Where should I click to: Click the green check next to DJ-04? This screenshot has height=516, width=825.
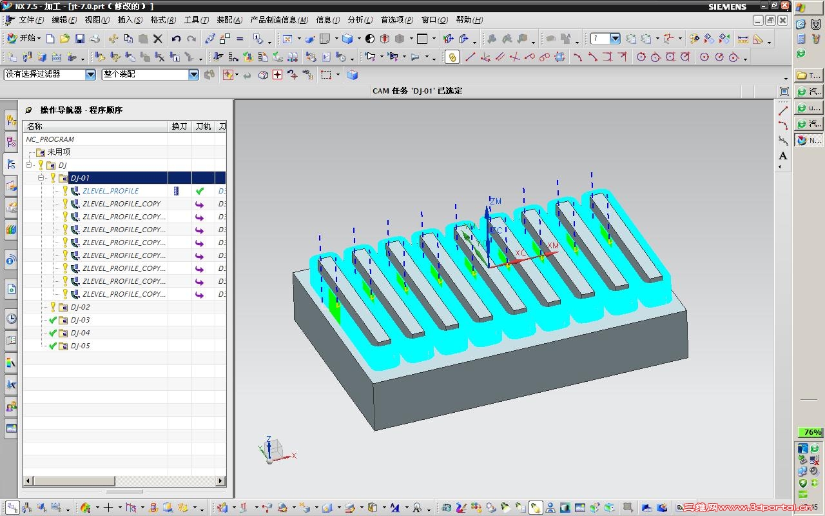[53, 333]
